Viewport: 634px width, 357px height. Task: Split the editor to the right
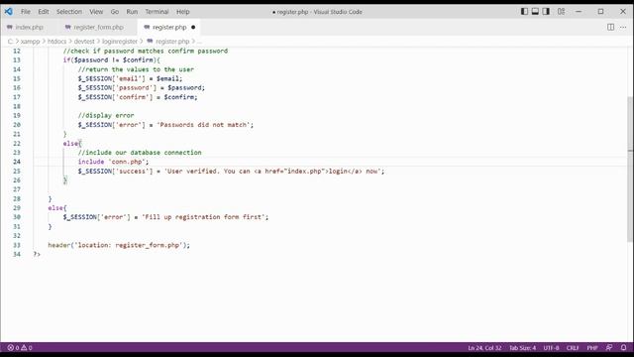coord(610,27)
